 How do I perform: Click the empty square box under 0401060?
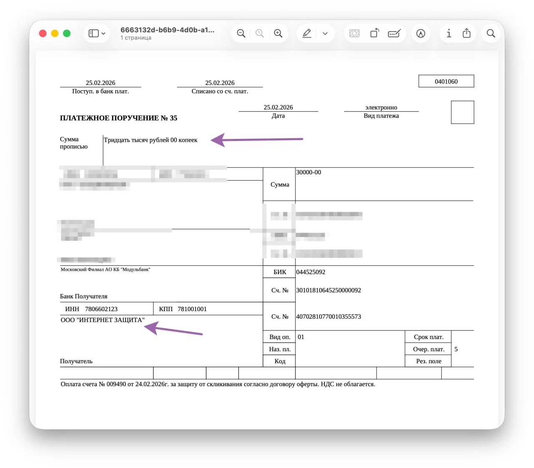click(462, 112)
